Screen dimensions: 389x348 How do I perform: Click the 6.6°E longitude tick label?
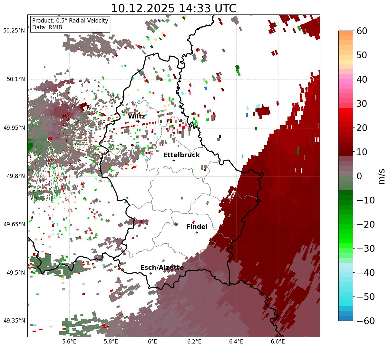pyautogui.click(x=278, y=342)
